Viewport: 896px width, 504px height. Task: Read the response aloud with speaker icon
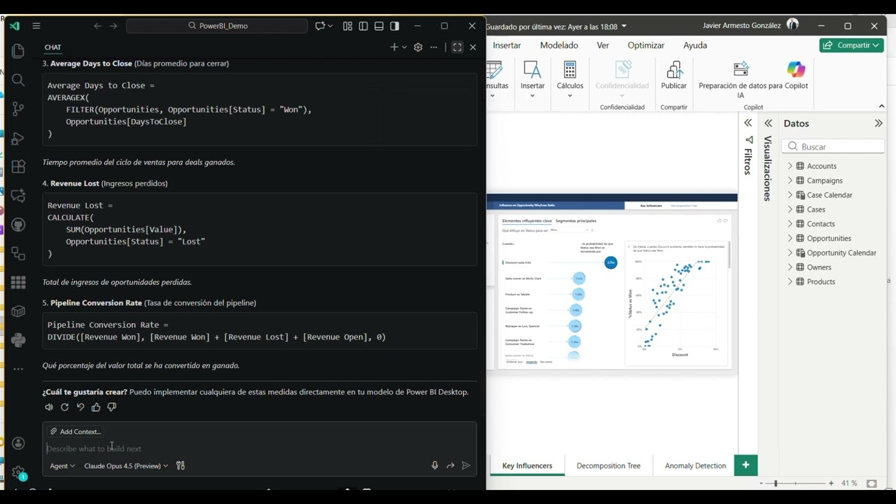[49, 407]
